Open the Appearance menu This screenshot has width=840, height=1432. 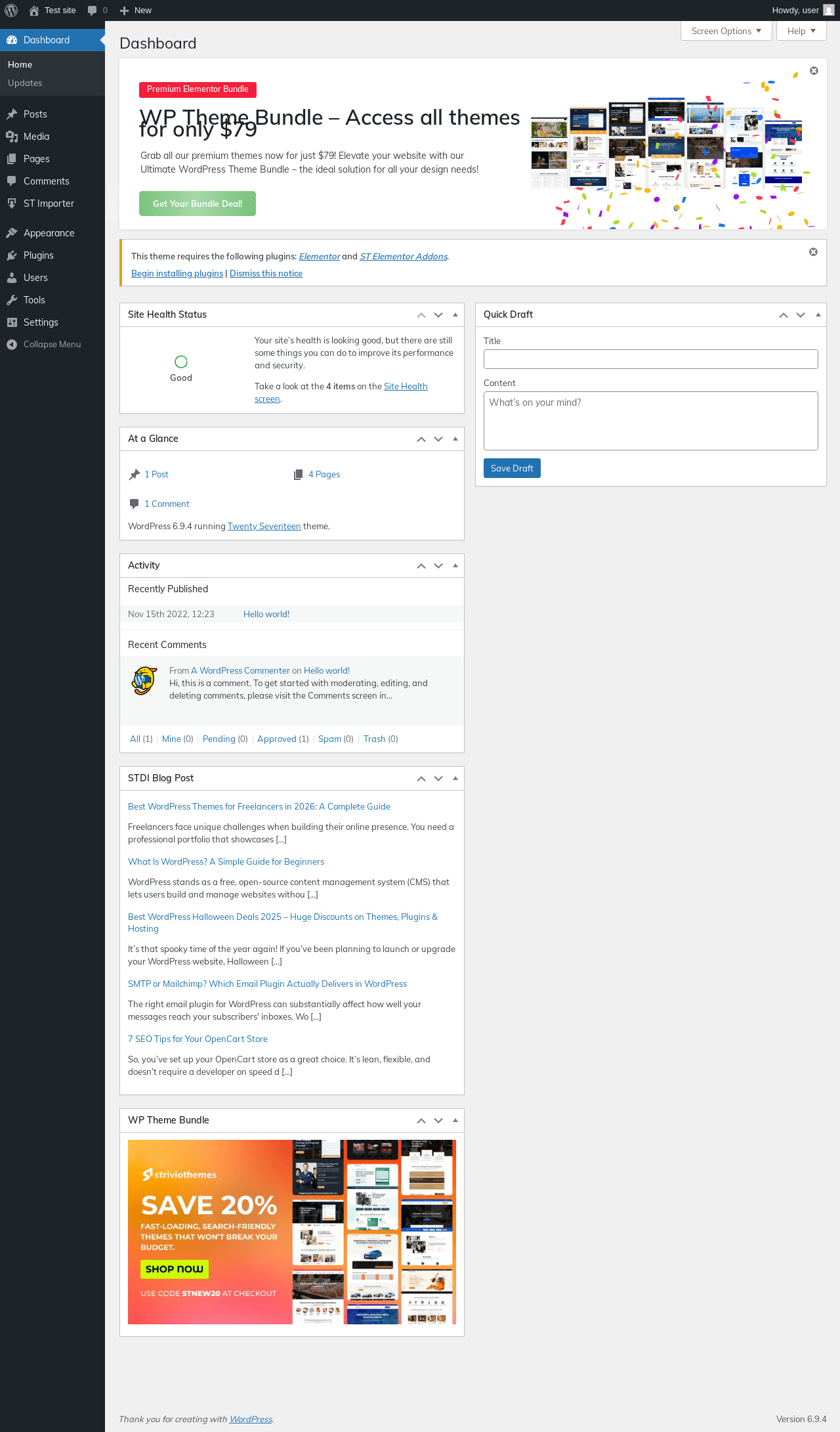(52, 233)
